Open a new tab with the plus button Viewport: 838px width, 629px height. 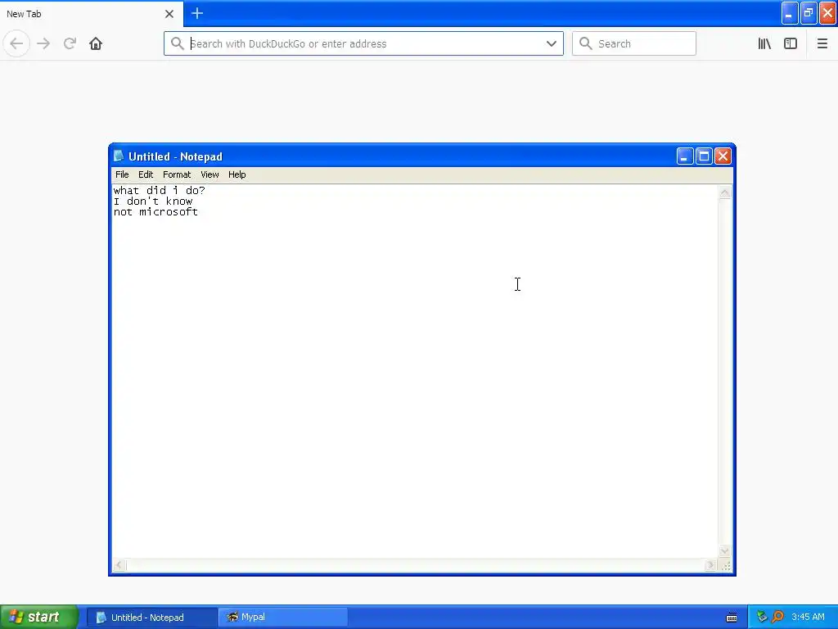coord(197,13)
